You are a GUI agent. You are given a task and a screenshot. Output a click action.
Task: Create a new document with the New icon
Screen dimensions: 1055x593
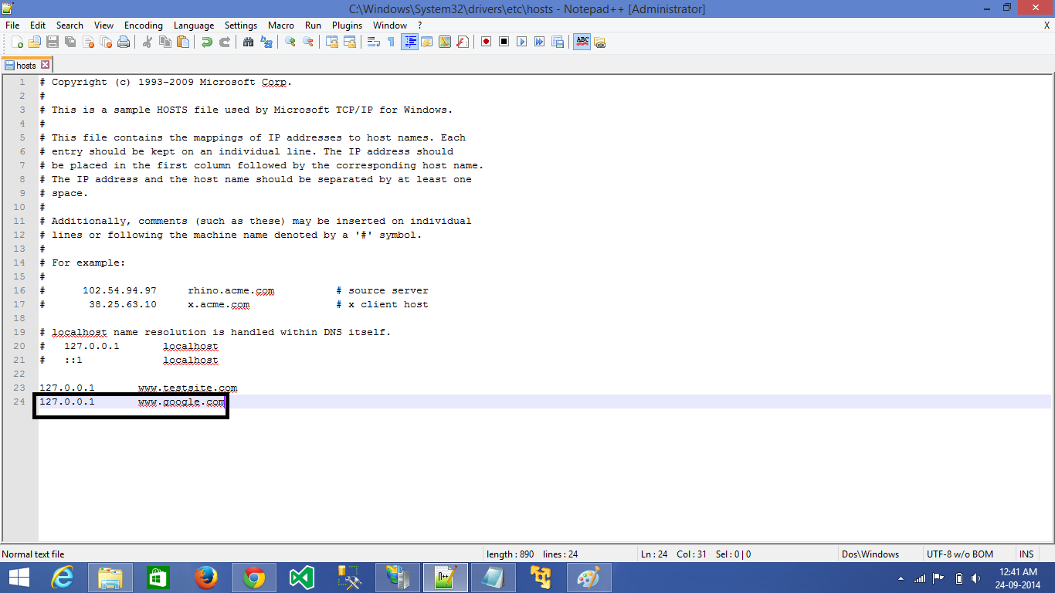pos(17,42)
